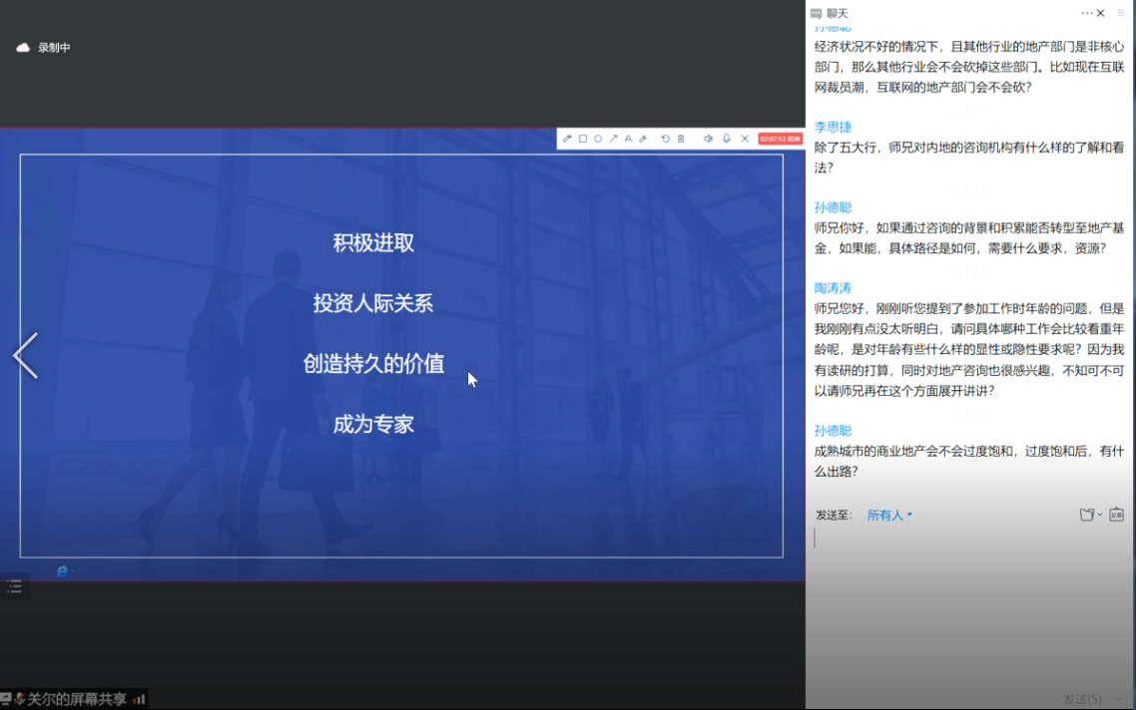The width and height of the screenshot is (1136, 710).
Task: Toggle the microphone in toolbar
Action: 727,139
